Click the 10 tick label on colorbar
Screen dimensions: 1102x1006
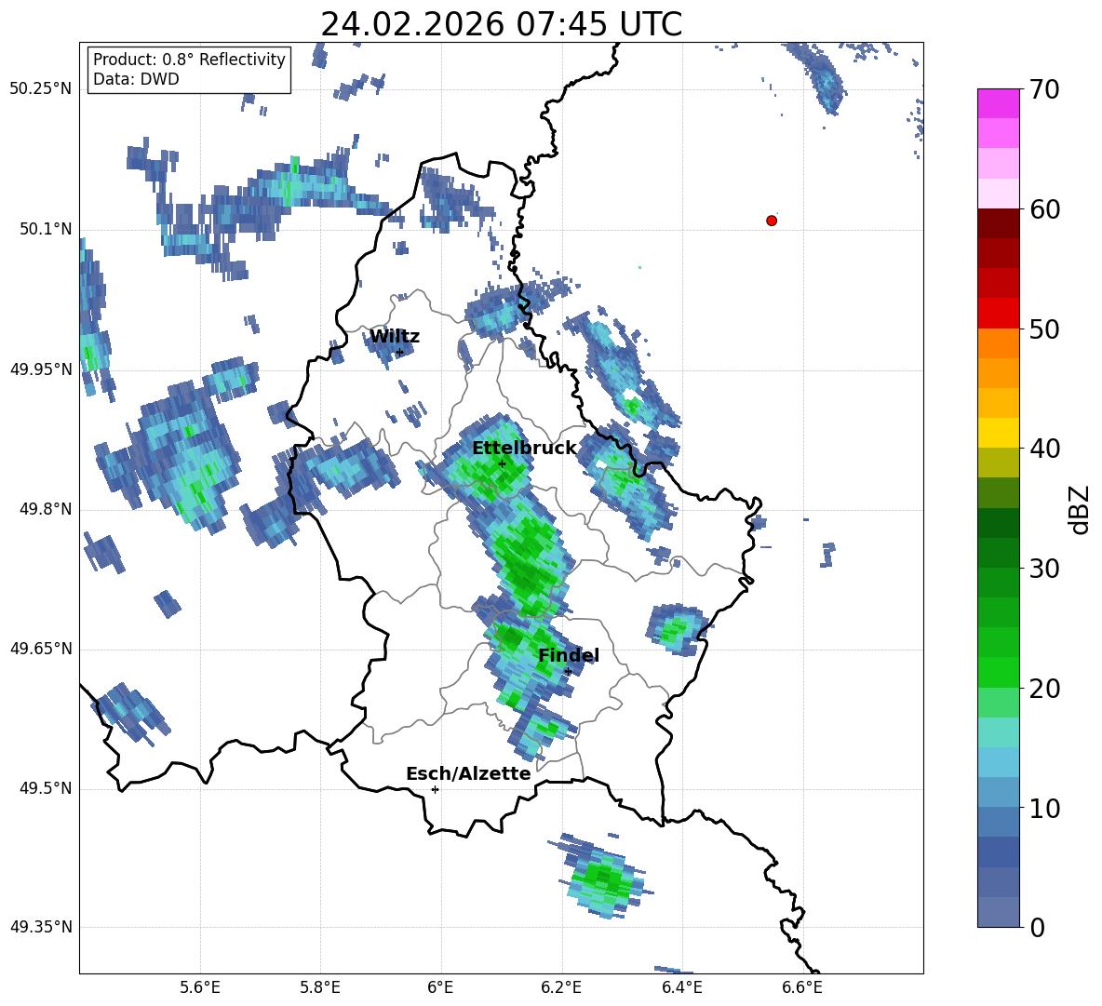[x=1043, y=809]
